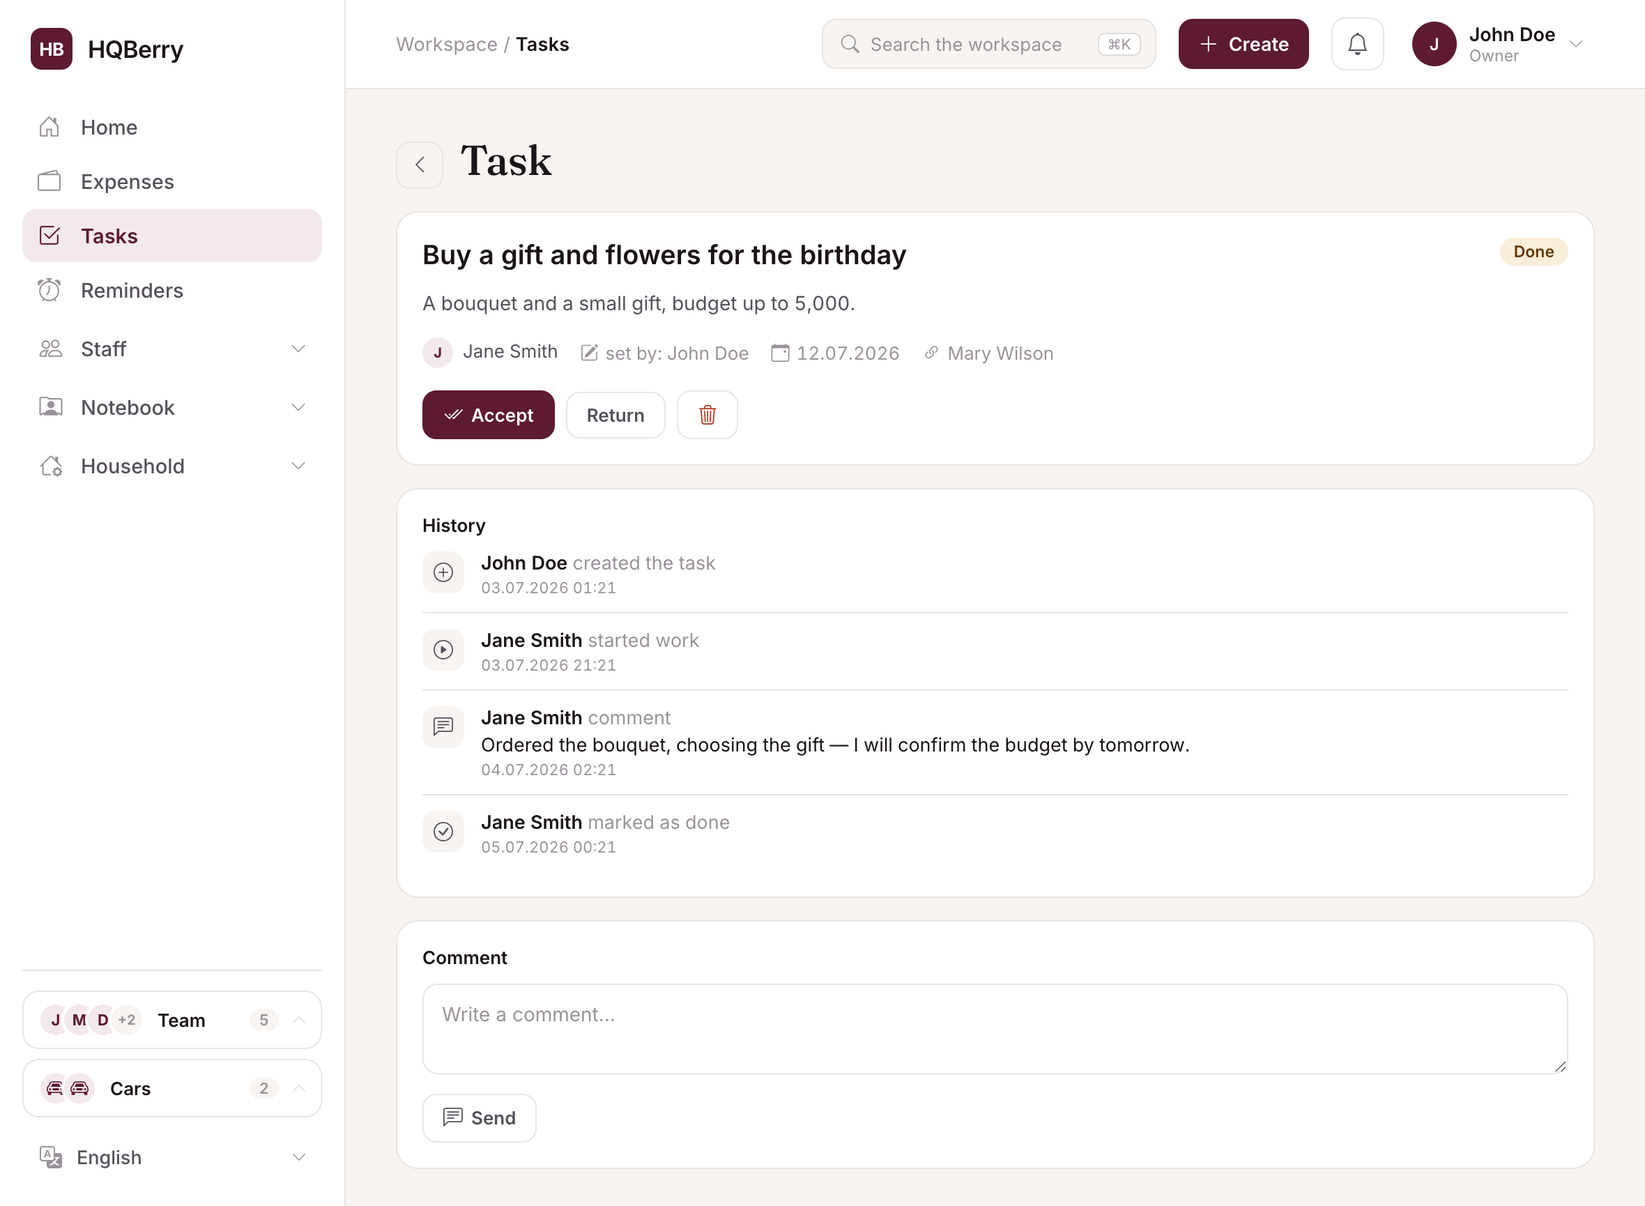Open Reminders in the sidebar
The image size is (1645, 1206).
[x=171, y=290]
